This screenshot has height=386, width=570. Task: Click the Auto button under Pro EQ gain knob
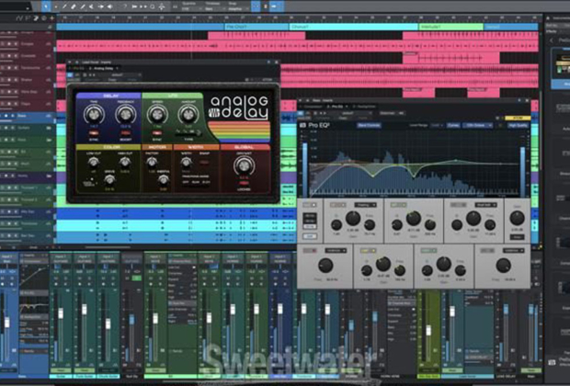[x=517, y=236]
